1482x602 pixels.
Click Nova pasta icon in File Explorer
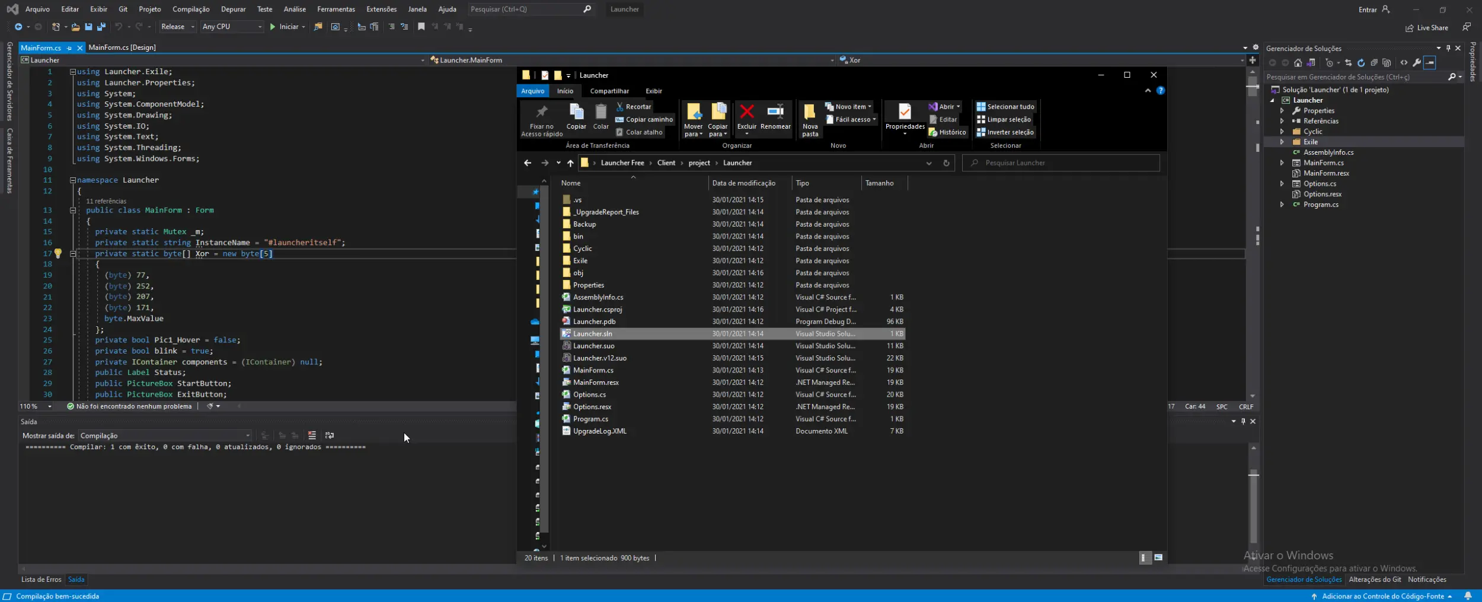(x=810, y=120)
